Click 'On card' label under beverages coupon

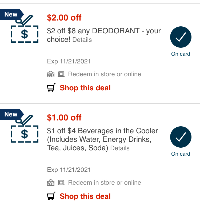click(x=181, y=154)
